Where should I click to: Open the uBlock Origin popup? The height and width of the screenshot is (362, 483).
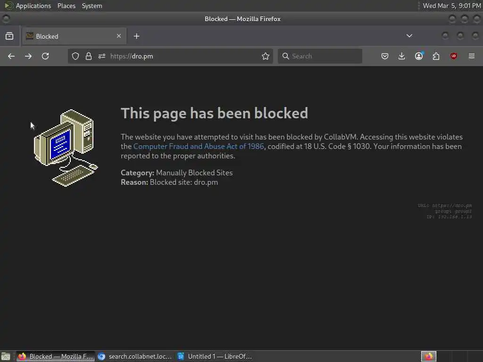pos(453,56)
